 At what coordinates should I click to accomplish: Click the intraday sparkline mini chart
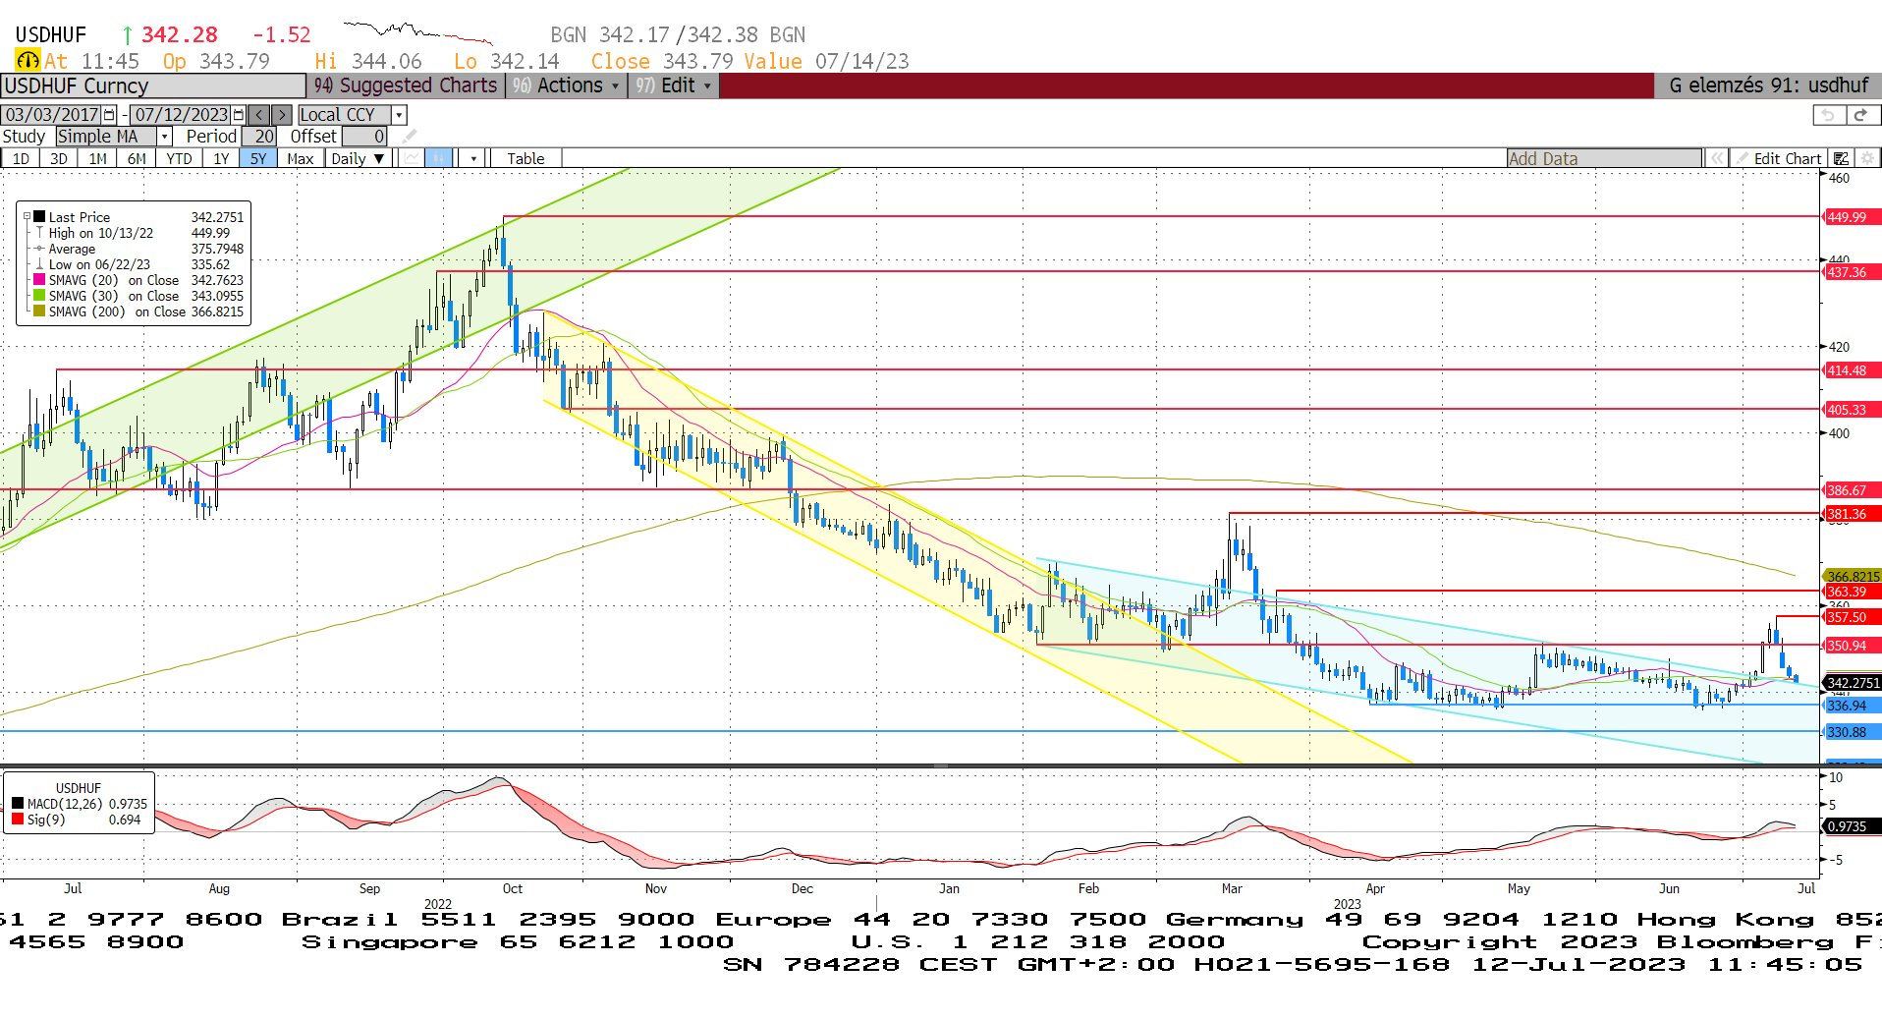coord(418,33)
